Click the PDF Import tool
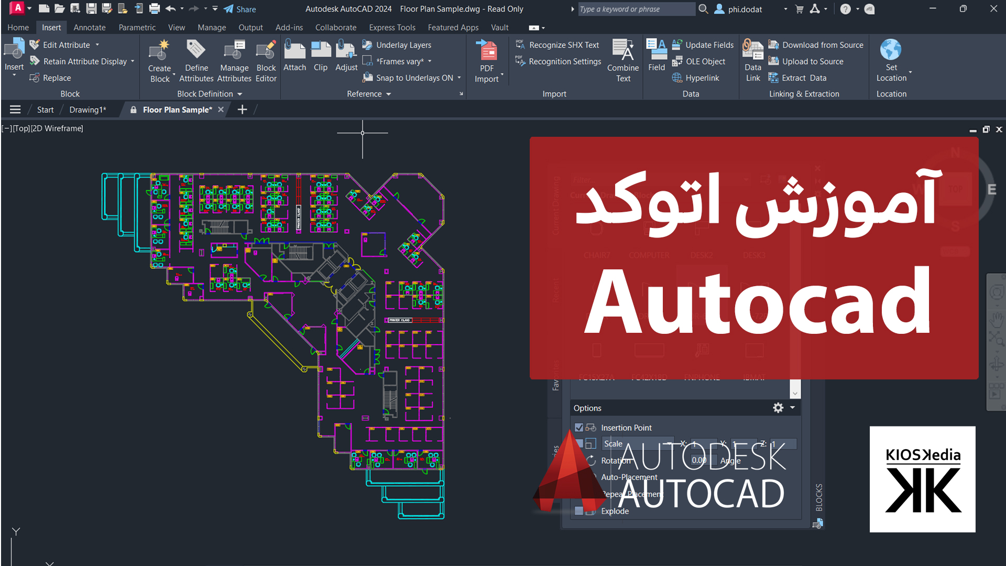1006x566 pixels. coord(487,61)
